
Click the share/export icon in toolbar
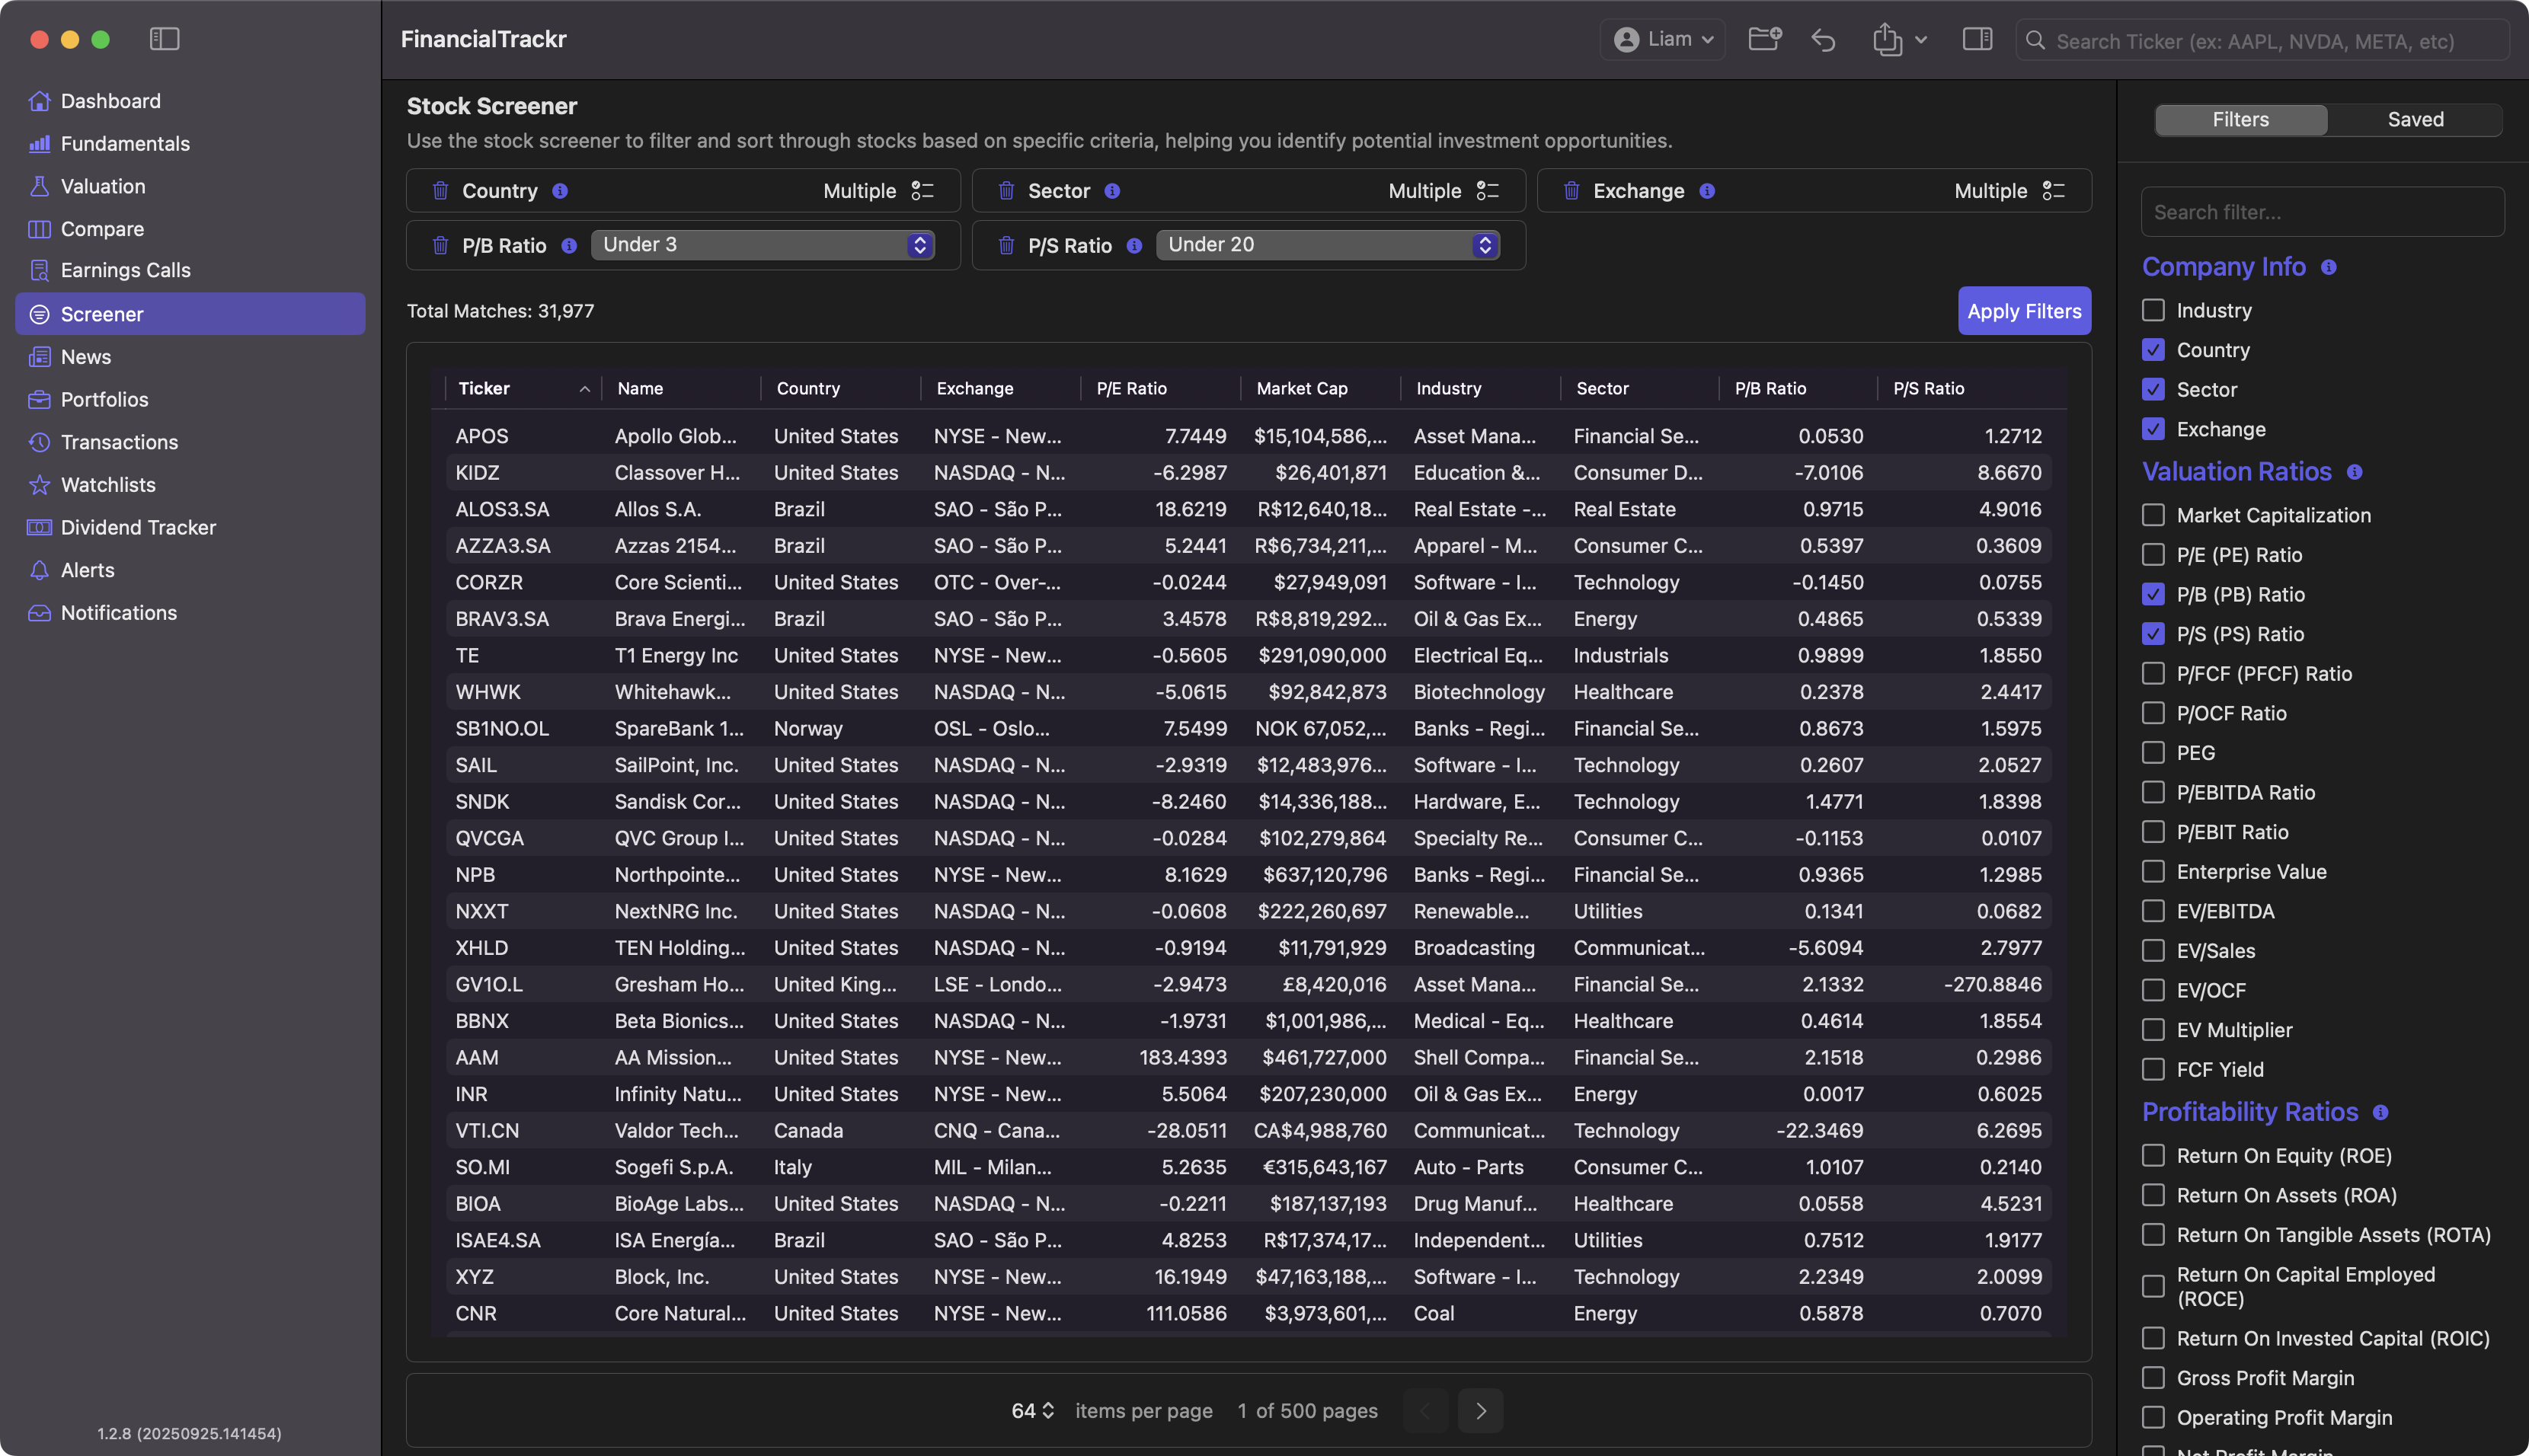point(1887,40)
